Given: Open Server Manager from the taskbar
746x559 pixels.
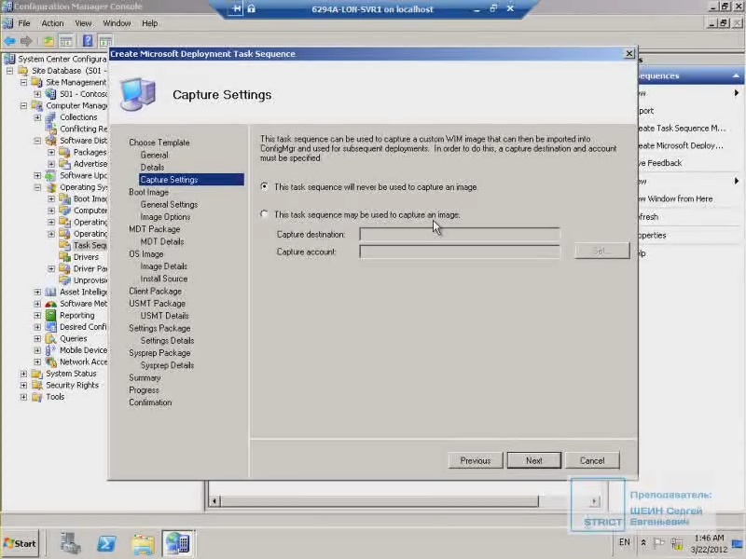Looking at the screenshot, I should 71,543.
